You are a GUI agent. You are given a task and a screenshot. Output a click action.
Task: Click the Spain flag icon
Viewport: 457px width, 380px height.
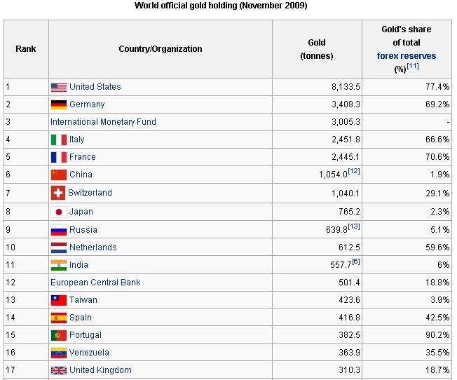coord(59,318)
